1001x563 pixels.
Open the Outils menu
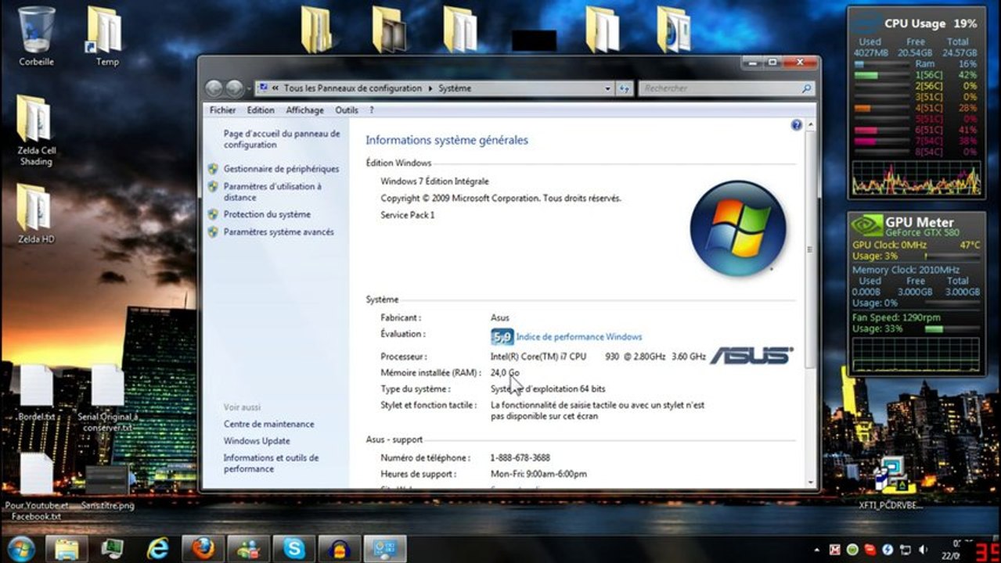click(347, 110)
